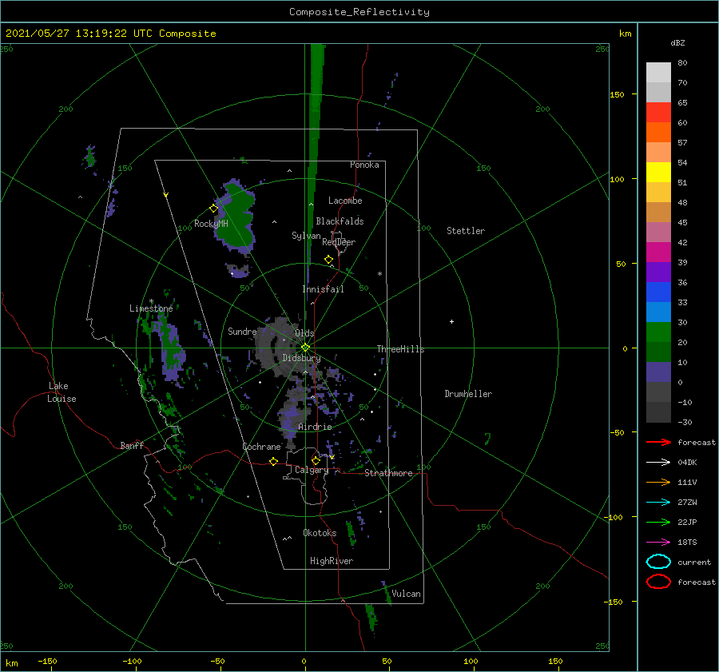Click the magenta 18TS arrow icon
The width and height of the screenshot is (719, 672).
(658, 543)
